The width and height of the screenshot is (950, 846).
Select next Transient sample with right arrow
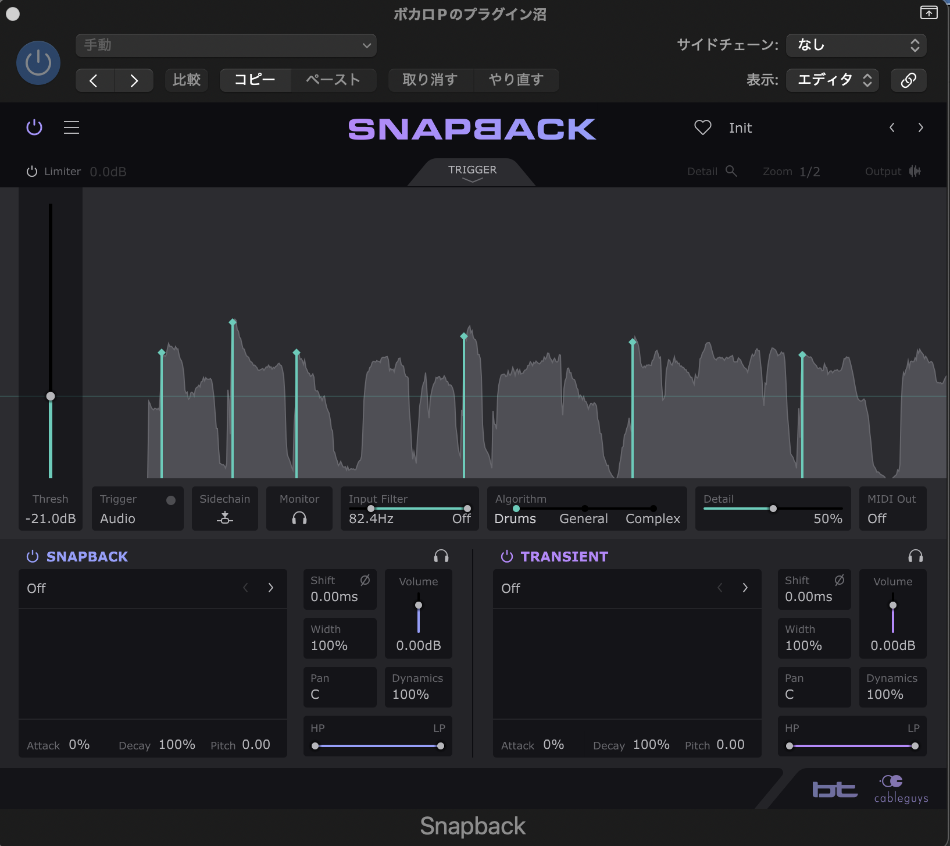point(745,588)
